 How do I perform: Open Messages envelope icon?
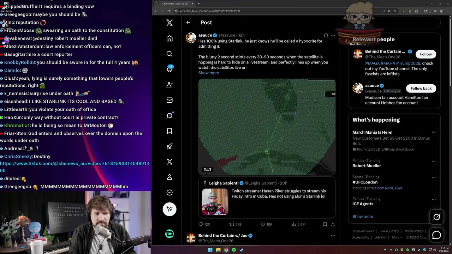pos(169,100)
